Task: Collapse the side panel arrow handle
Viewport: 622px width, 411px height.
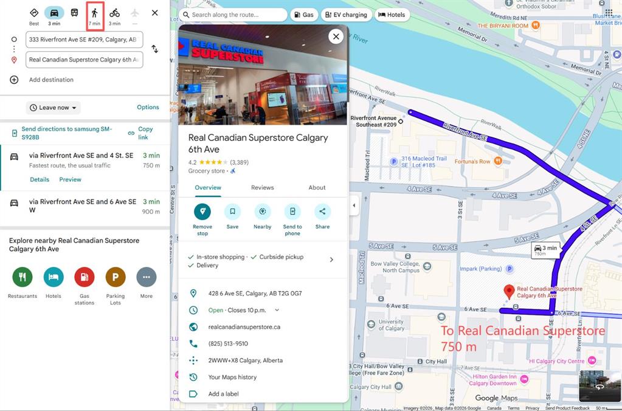Action: (354, 206)
